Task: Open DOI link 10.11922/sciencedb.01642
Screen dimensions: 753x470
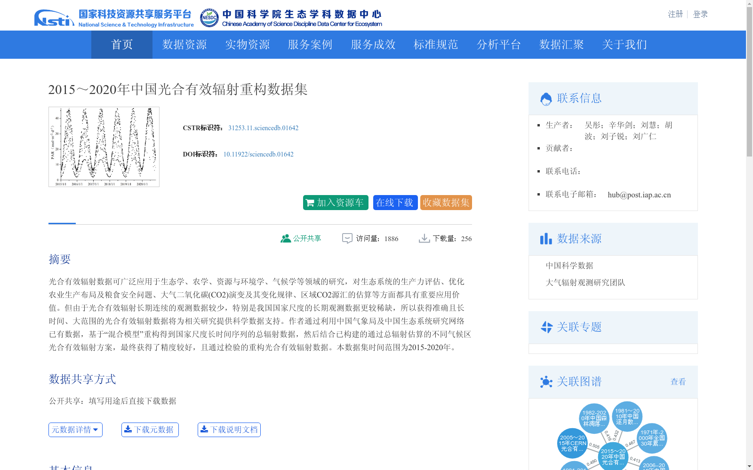Action: pyautogui.click(x=258, y=154)
